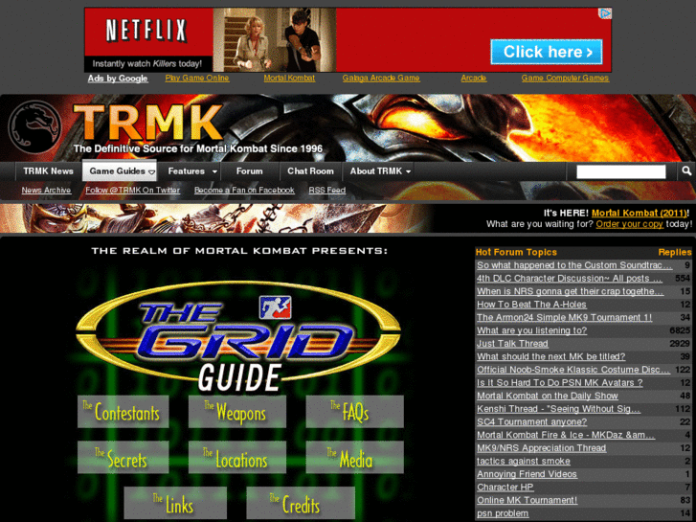This screenshot has height=522, width=696.
Task: Open 'The Armon24 Simple MK9 Tournament 1!' topic
Action: (x=564, y=318)
